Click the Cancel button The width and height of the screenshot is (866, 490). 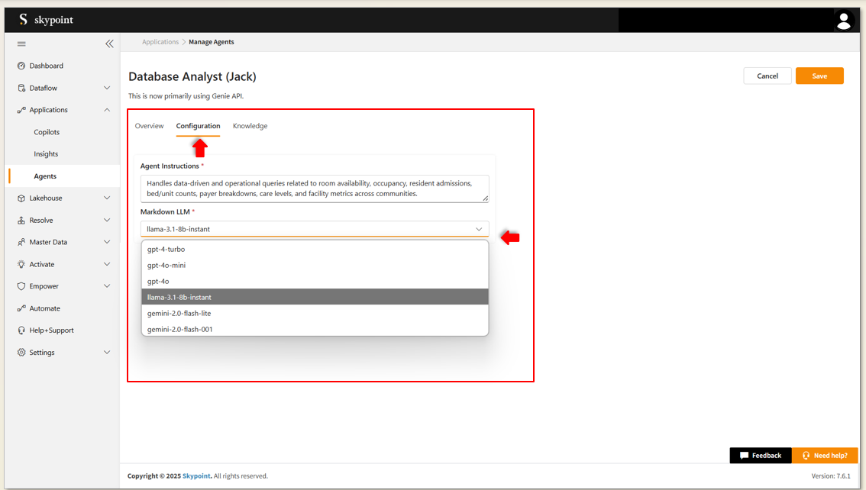pyautogui.click(x=767, y=76)
